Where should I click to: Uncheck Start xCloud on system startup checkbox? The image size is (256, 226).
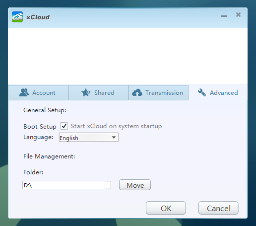click(x=64, y=126)
